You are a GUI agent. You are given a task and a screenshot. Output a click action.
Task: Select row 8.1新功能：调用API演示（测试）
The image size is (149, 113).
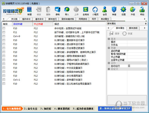[54, 60]
